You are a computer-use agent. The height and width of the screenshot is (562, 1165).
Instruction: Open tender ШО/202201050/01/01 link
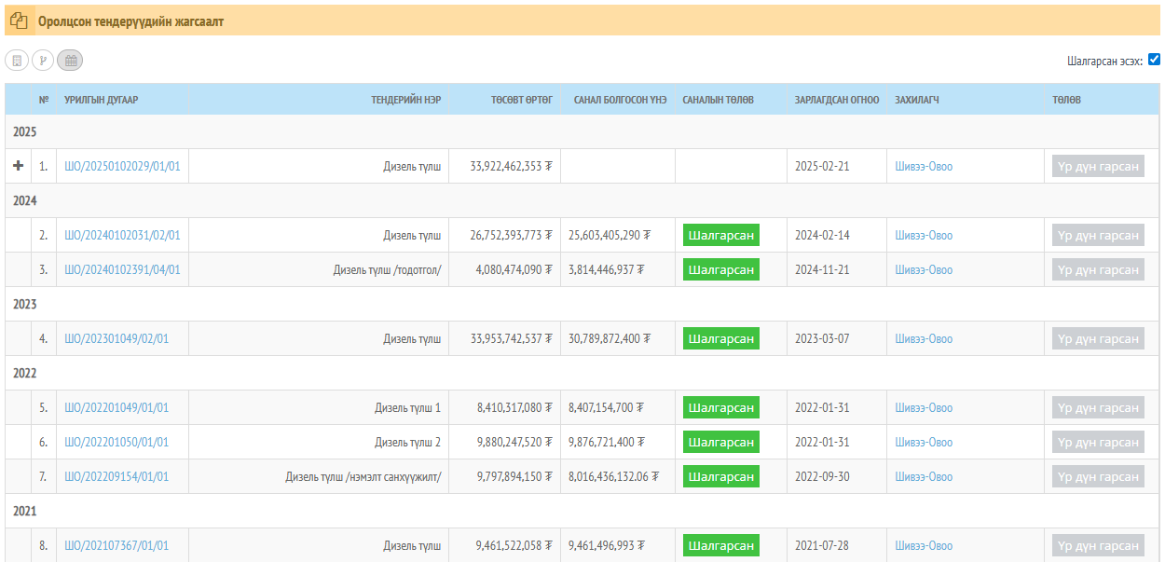click(116, 443)
